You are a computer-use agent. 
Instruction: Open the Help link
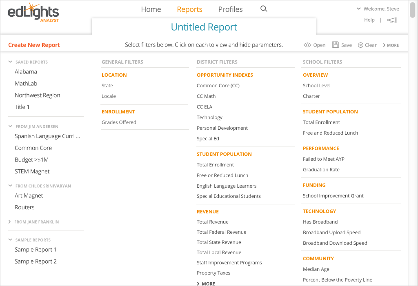click(369, 20)
